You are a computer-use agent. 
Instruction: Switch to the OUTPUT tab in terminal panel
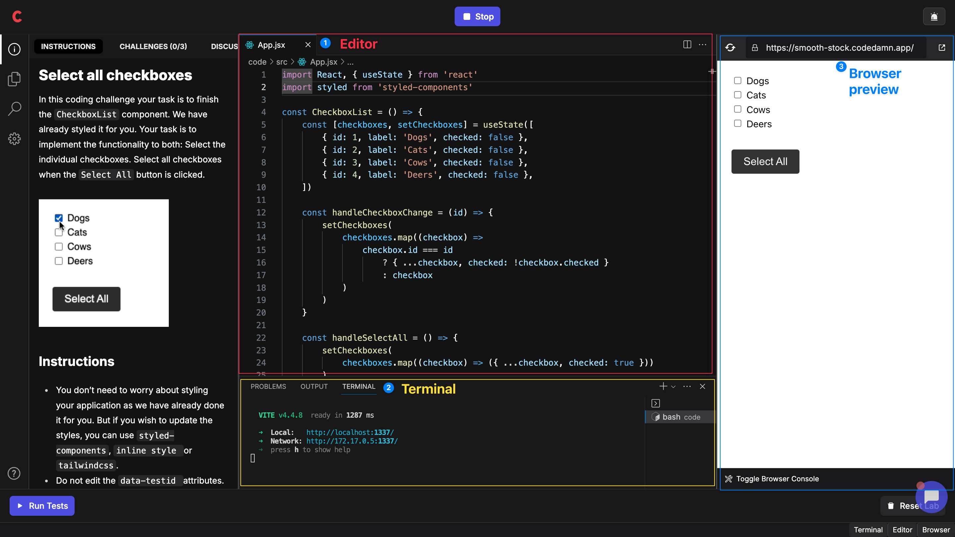[313, 386]
